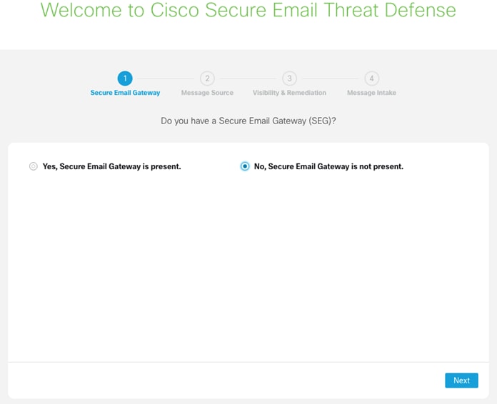Open the Message Intake step label
497x404 pixels.
(371, 93)
